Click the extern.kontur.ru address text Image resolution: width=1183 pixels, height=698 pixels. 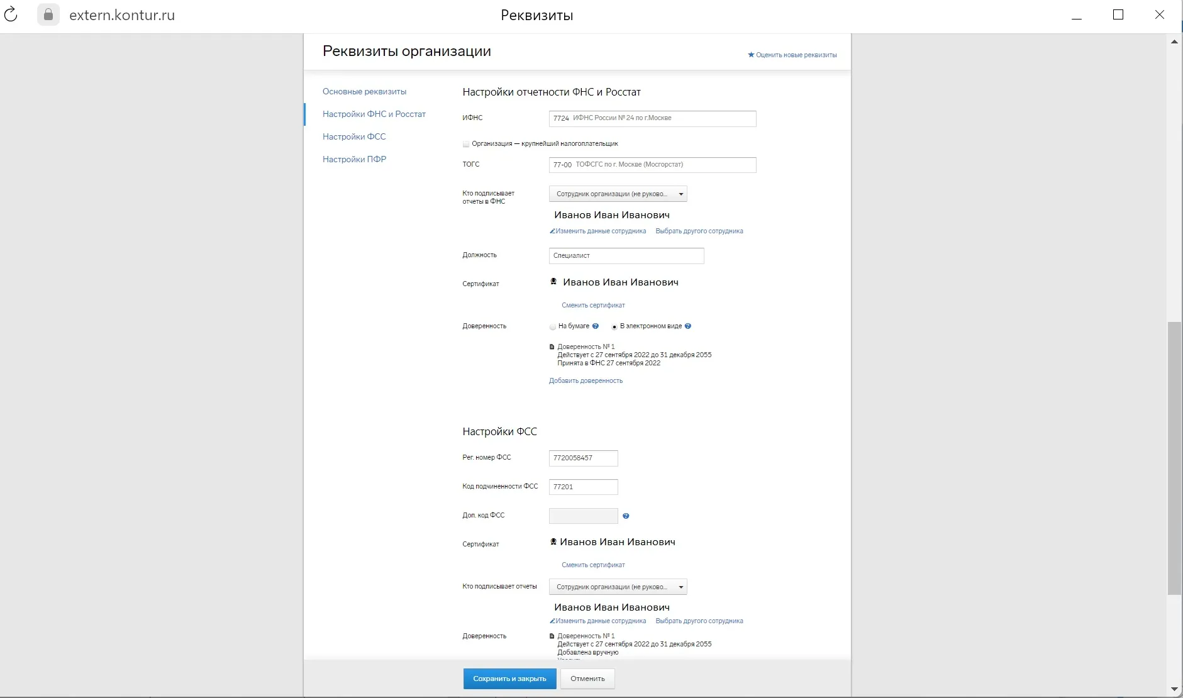[122, 15]
